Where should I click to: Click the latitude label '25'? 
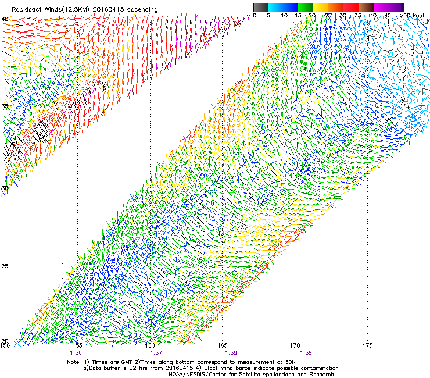click(5, 266)
